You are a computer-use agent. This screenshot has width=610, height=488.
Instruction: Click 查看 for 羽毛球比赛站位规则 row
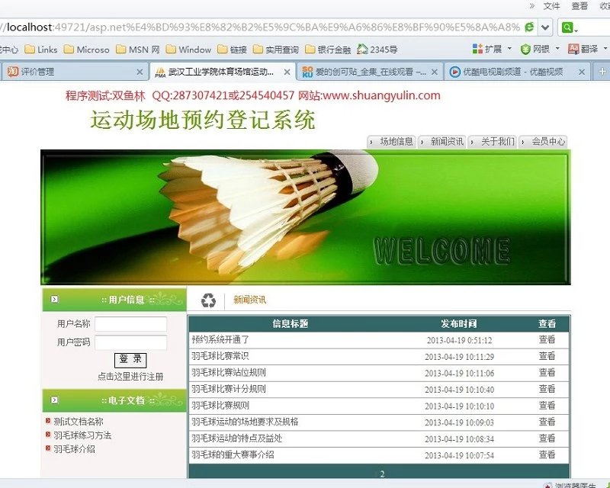click(547, 373)
